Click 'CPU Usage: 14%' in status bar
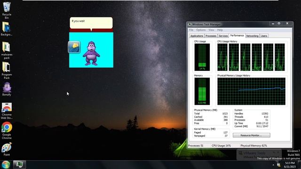301x169 pixels. pos(221,146)
